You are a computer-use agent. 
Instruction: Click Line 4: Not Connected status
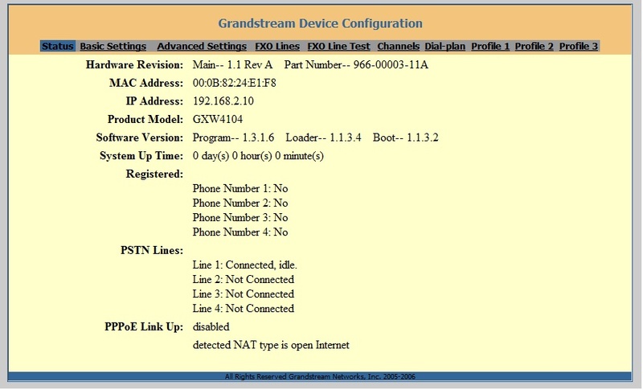(x=244, y=309)
